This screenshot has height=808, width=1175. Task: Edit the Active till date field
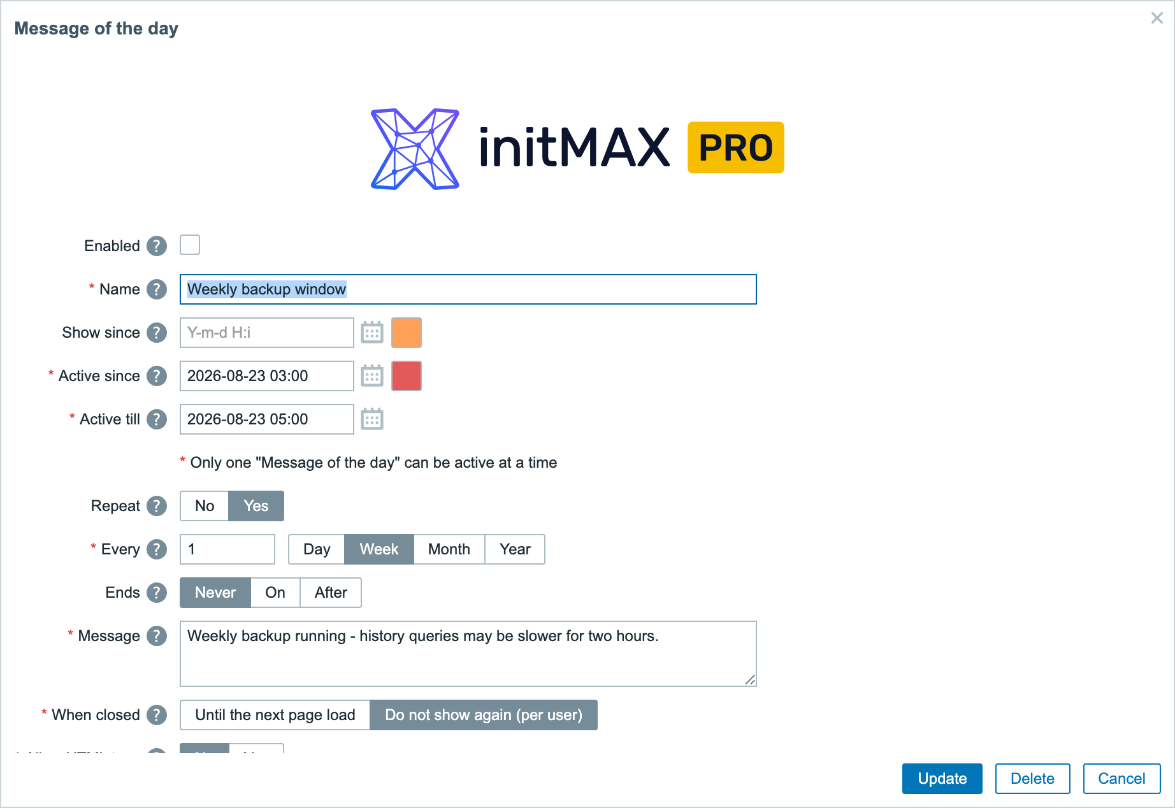point(267,419)
